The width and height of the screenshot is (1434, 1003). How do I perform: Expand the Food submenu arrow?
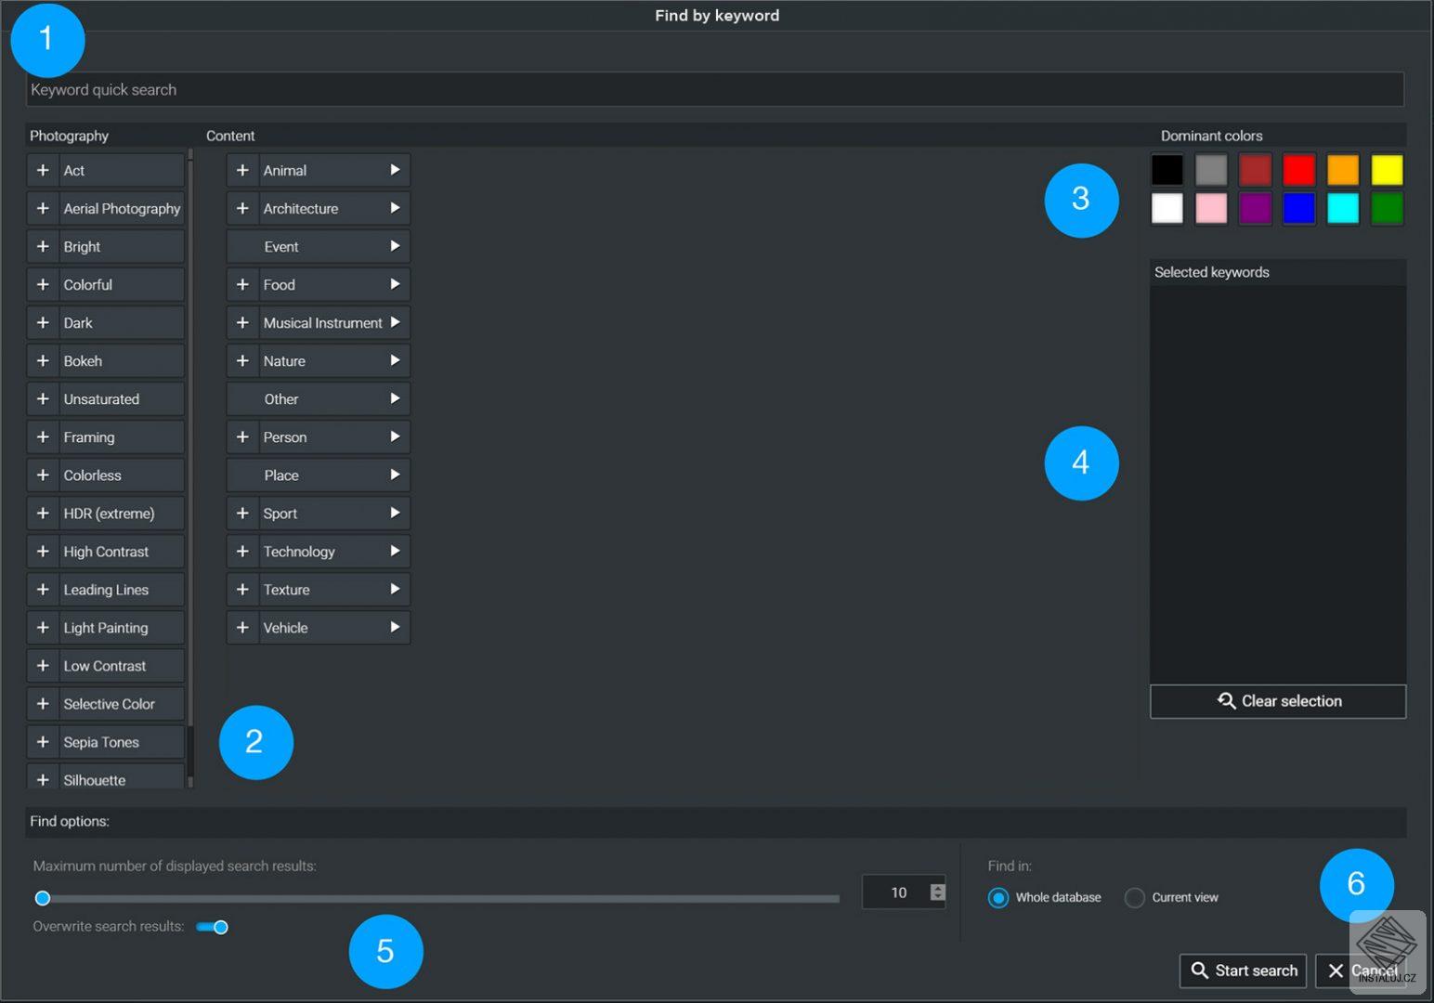coord(395,284)
